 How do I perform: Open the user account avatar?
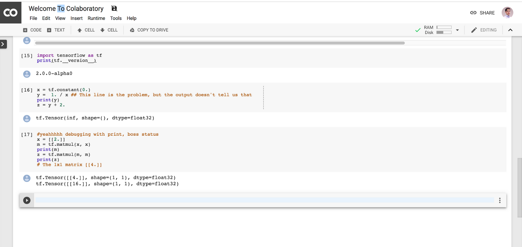click(507, 13)
